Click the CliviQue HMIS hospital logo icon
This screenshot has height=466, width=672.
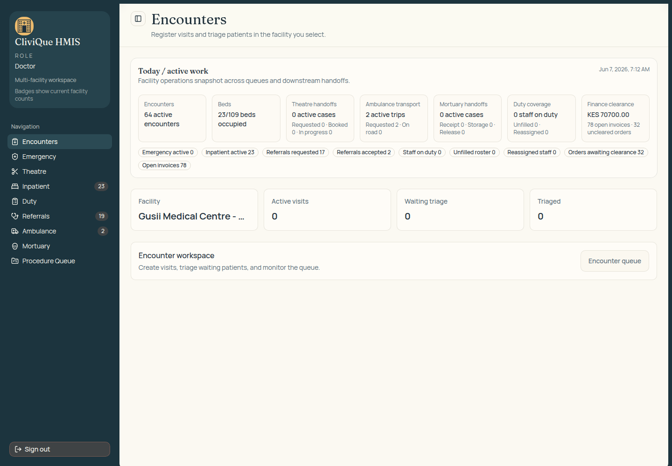point(24,26)
